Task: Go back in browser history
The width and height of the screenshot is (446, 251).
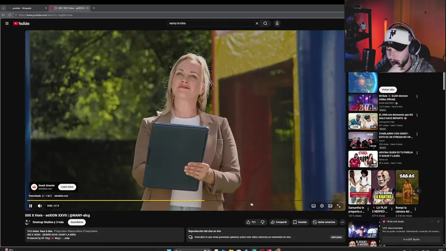Action: 3,15
